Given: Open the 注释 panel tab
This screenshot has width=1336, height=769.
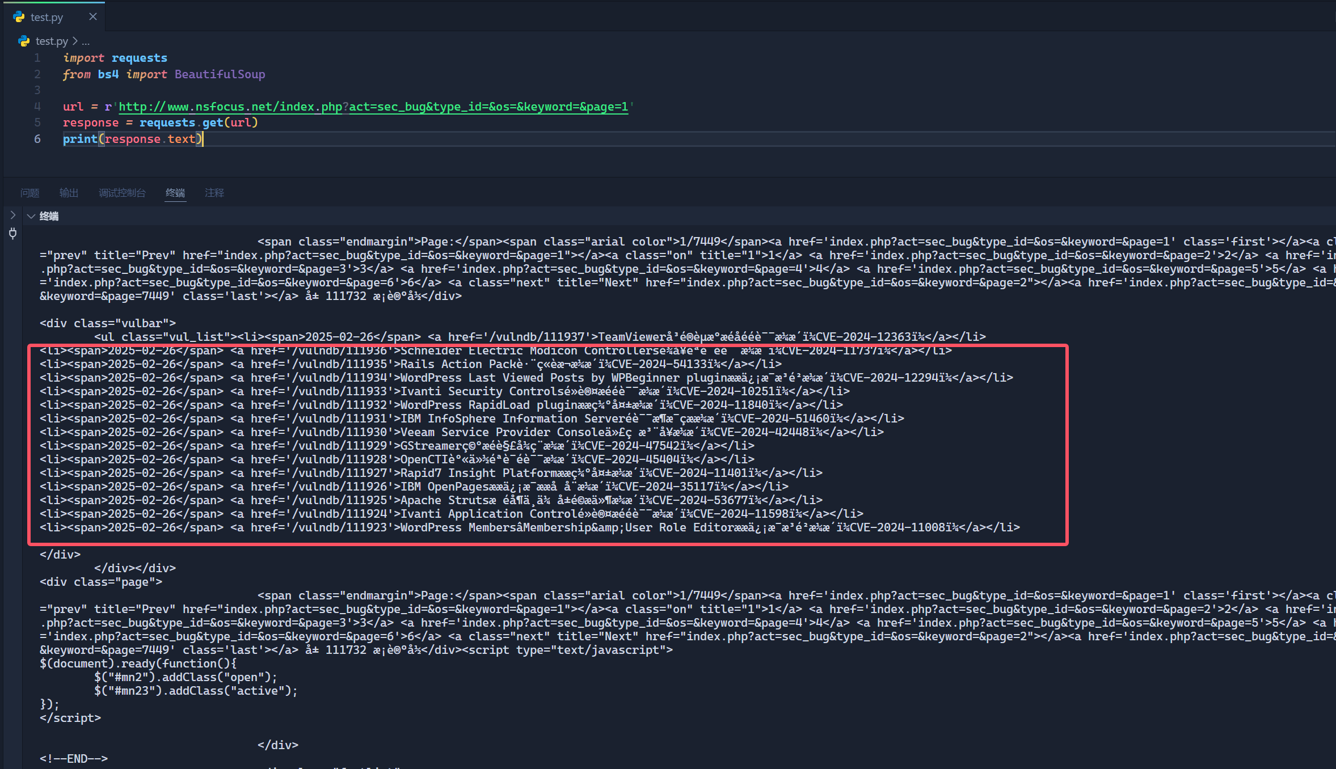Looking at the screenshot, I should pyautogui.click(x=214, y=193).
